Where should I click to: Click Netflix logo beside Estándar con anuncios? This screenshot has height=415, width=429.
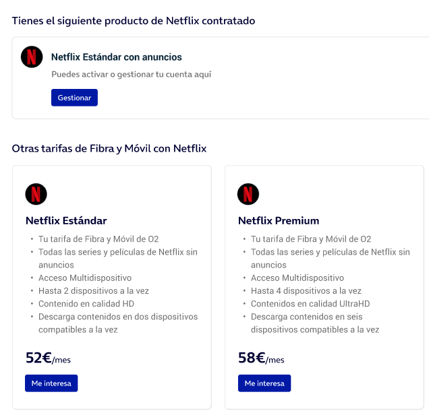tap(32, 57)
